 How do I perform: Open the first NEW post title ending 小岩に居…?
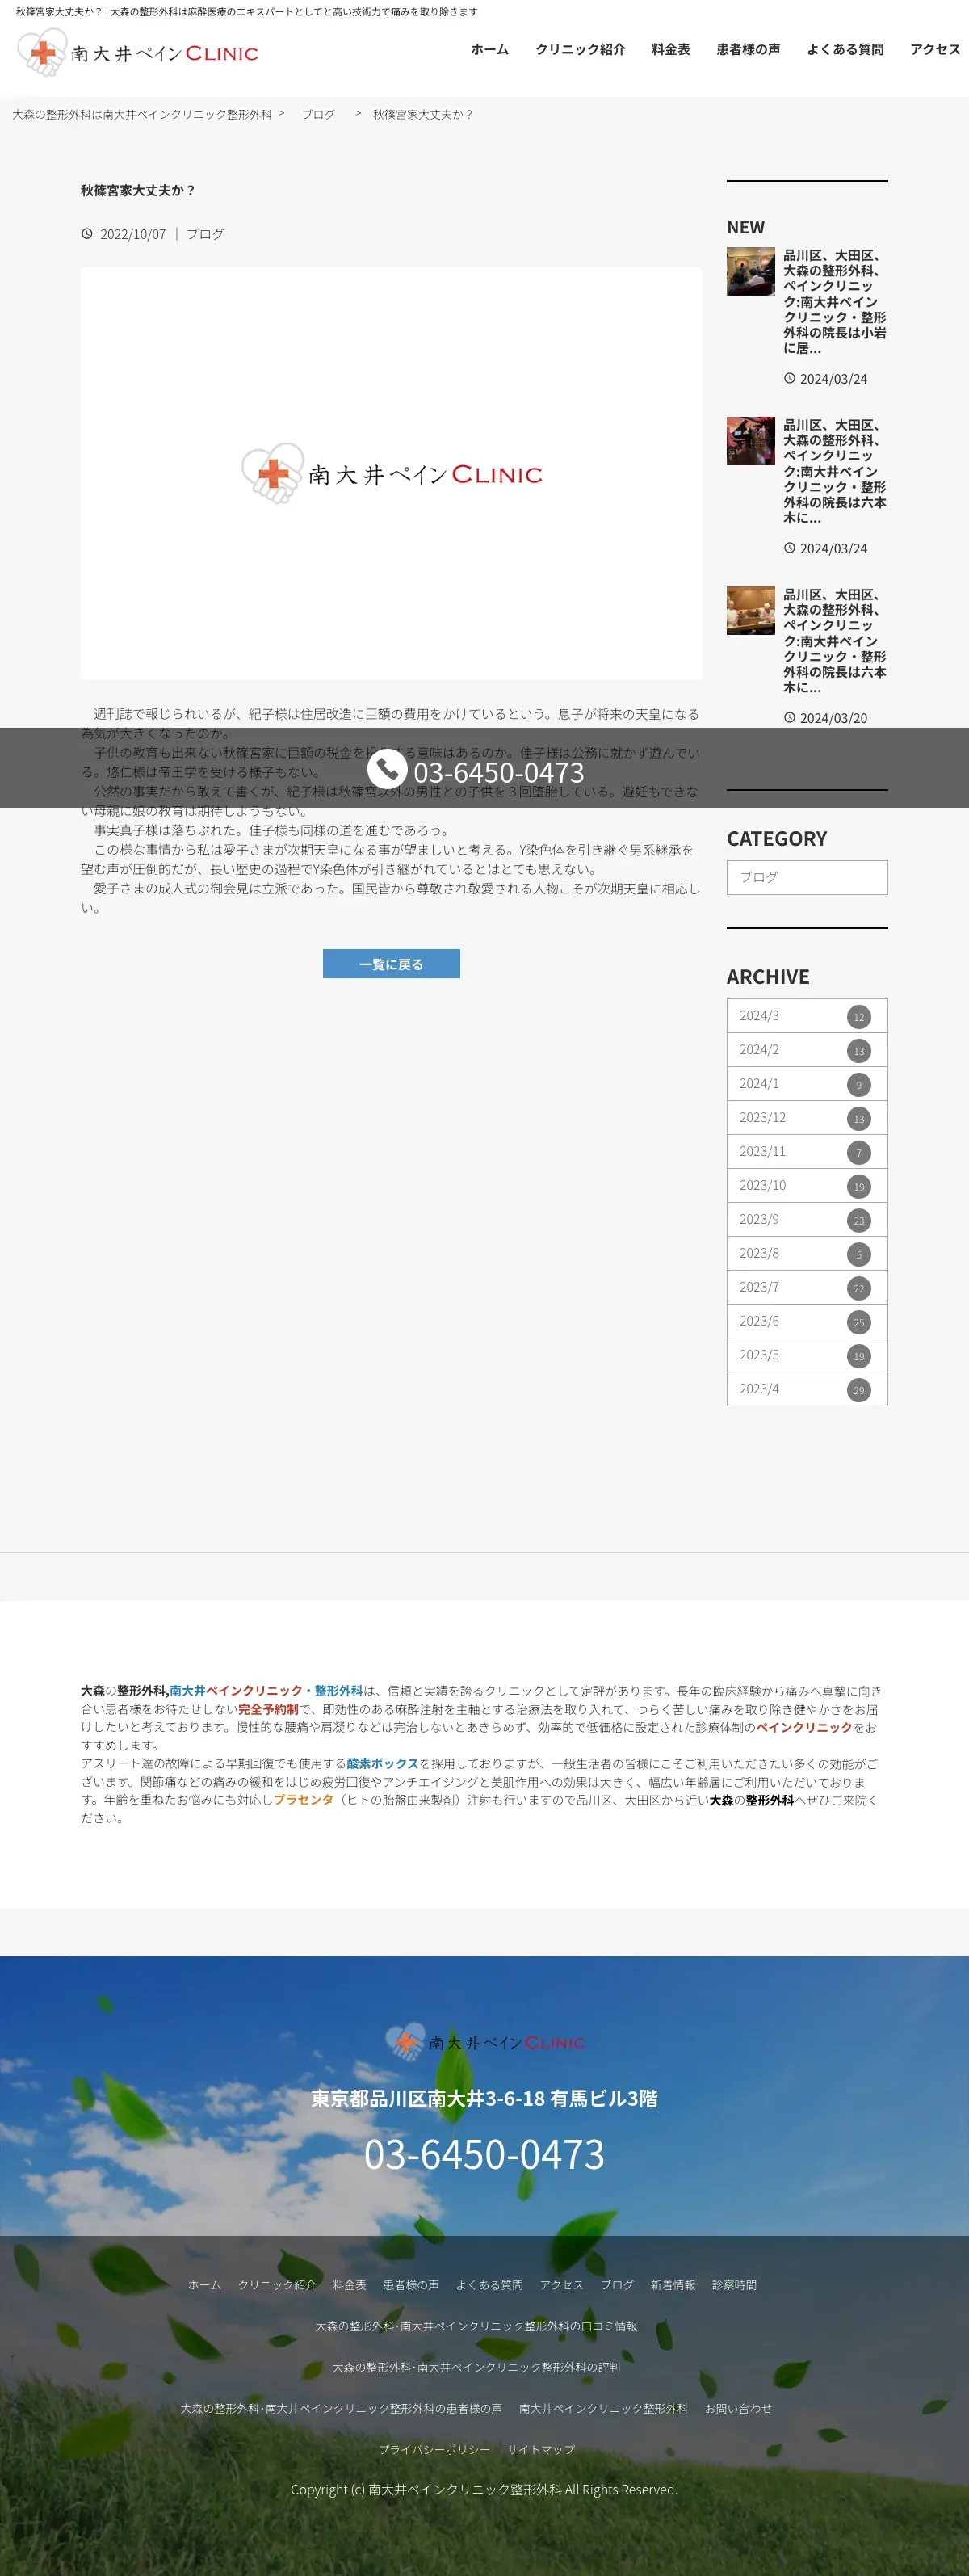(834, 302)
